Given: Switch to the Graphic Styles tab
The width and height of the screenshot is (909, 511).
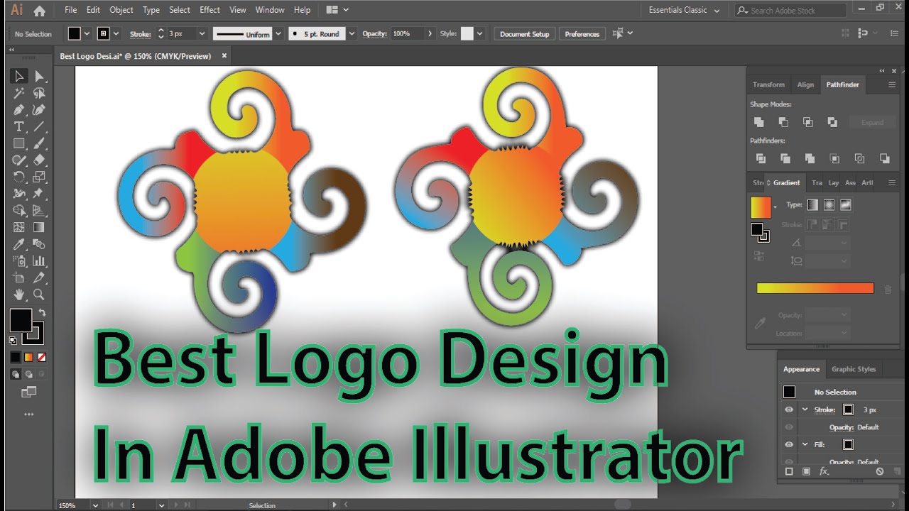Looking at the screenshot, I should coord(854,369).
